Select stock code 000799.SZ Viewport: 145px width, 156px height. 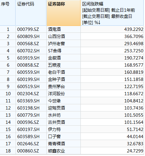pyautogui.click(x=28, y=29)
